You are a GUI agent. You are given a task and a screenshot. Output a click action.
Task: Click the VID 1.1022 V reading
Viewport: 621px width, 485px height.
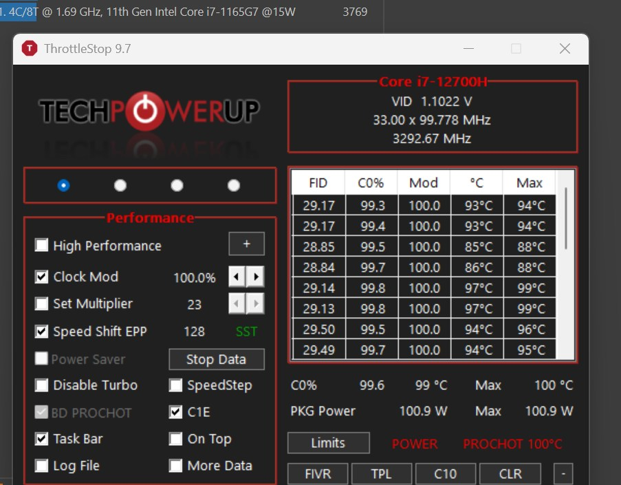tap(432, 101)
